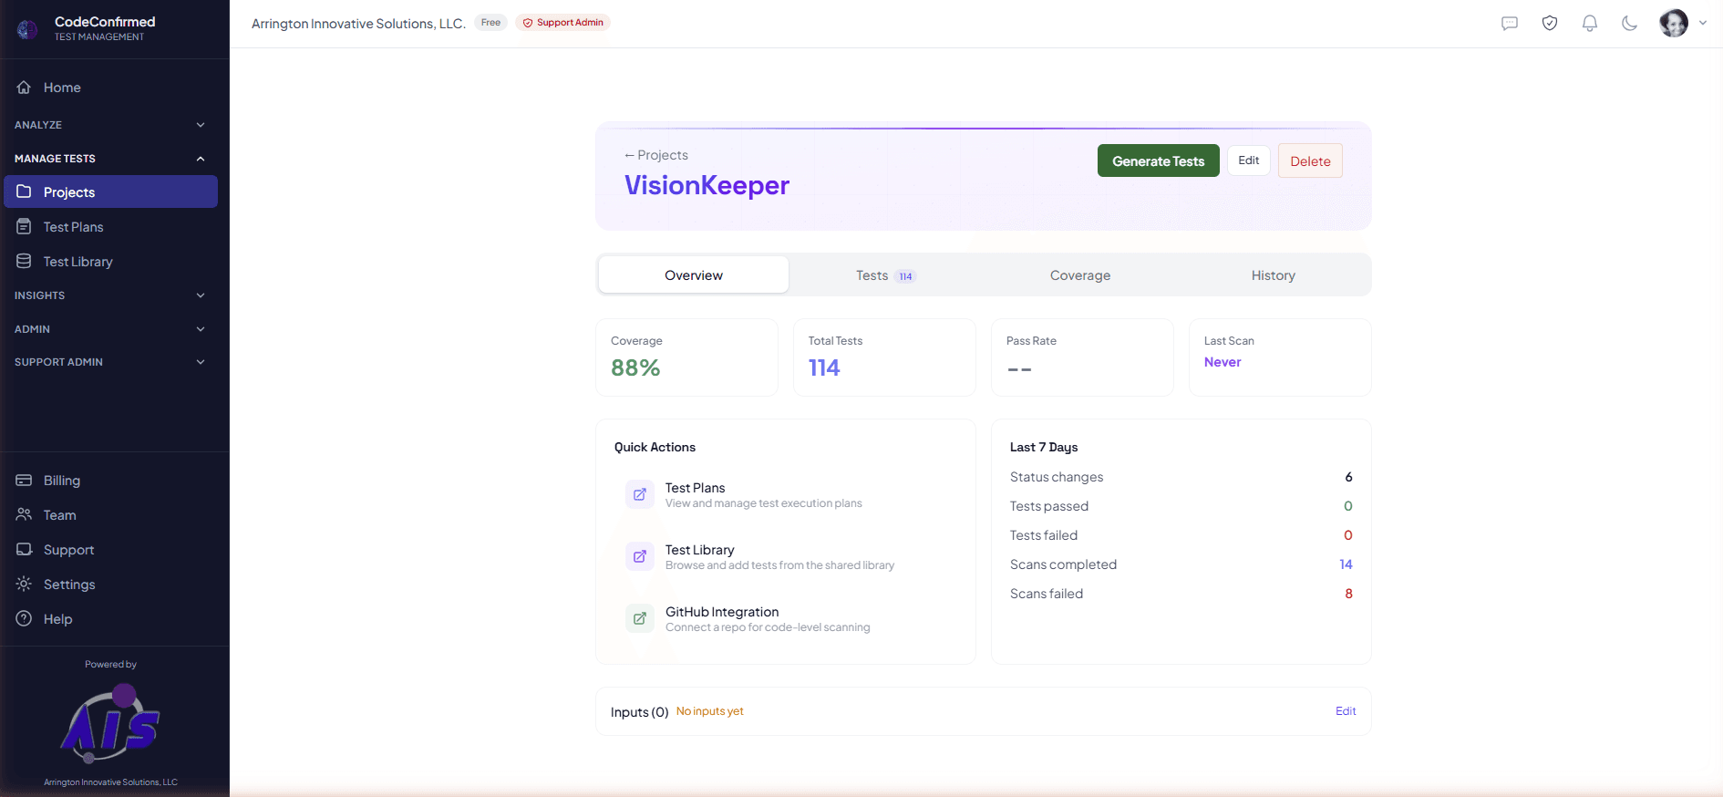Click the Projects folder icon

pos(24,191)
